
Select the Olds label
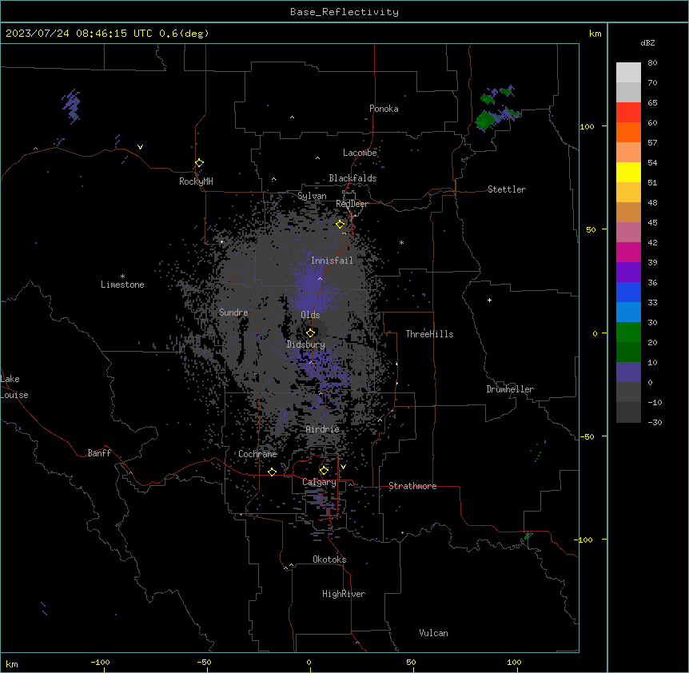[310, 315]
